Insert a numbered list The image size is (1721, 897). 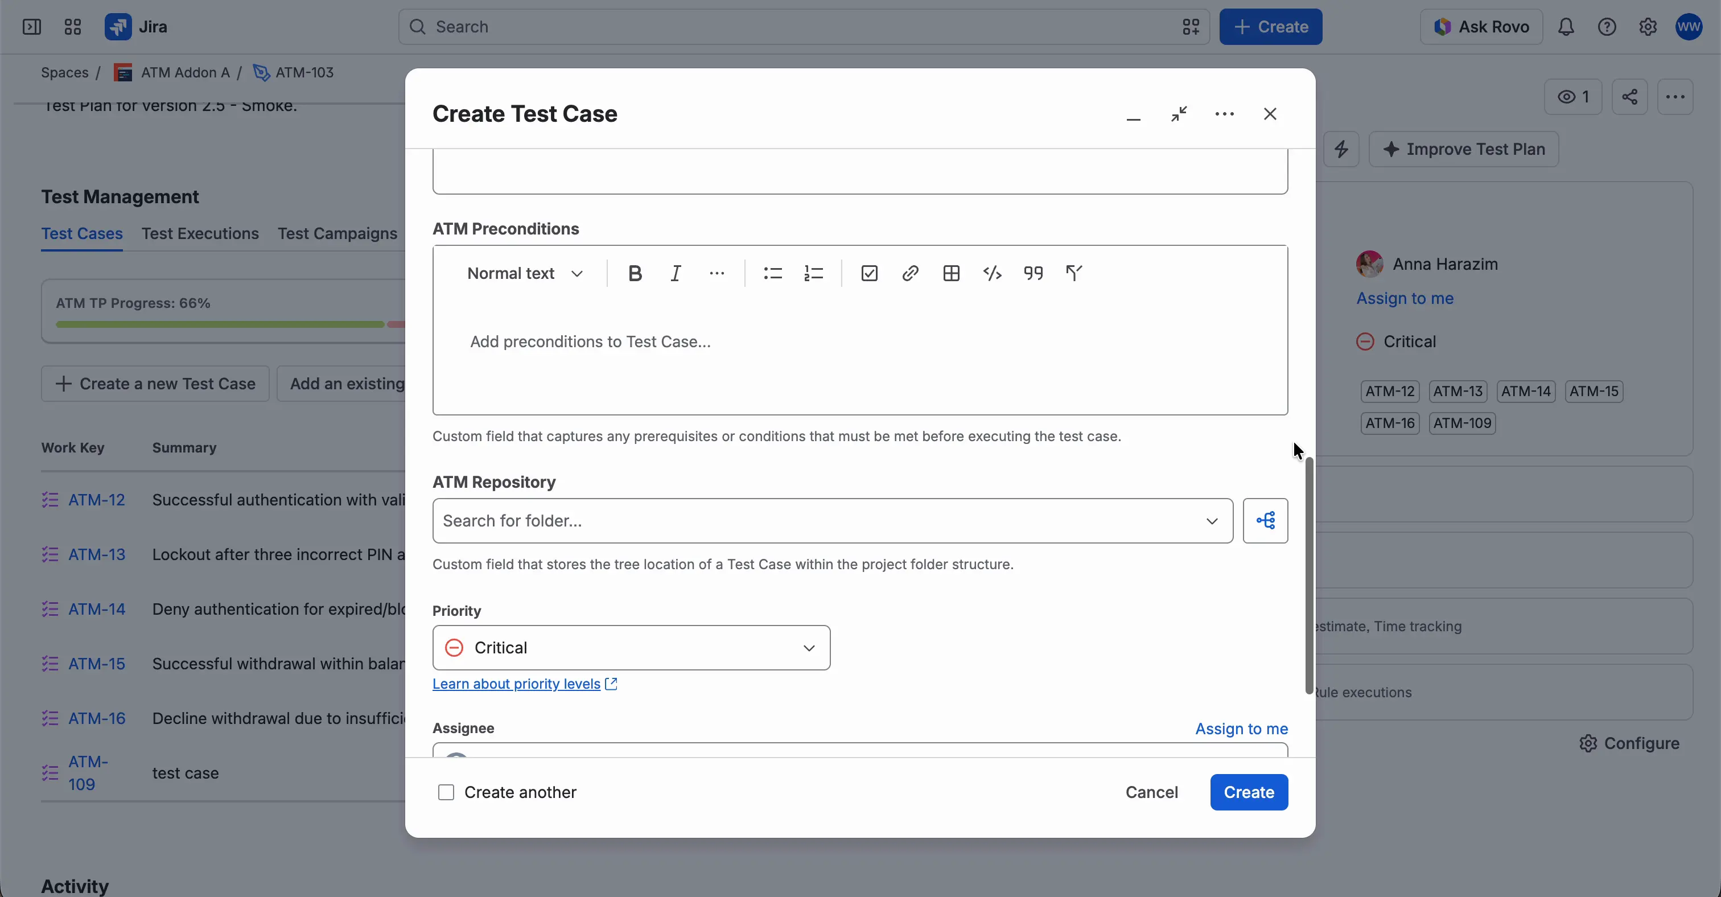[813, 273]
